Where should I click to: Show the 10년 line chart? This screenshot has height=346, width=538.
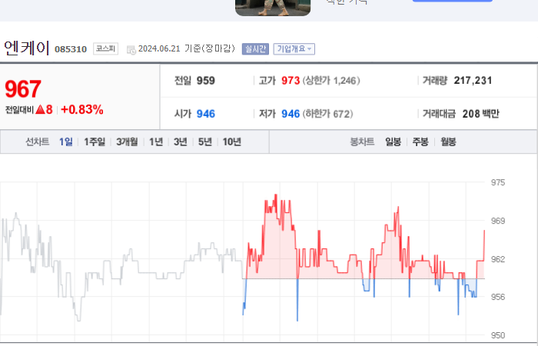[x=232, y=141]
